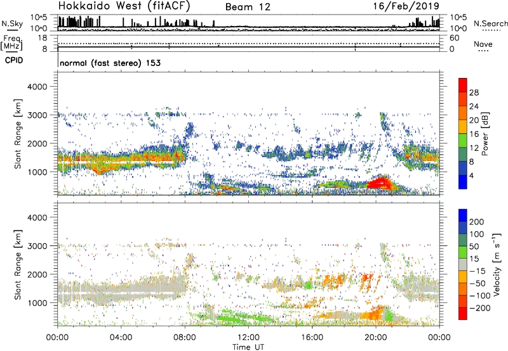This screenshot has width=508, height=351.
Task: Click the "00:00" label at the end of the time axis
Action: 439,338
